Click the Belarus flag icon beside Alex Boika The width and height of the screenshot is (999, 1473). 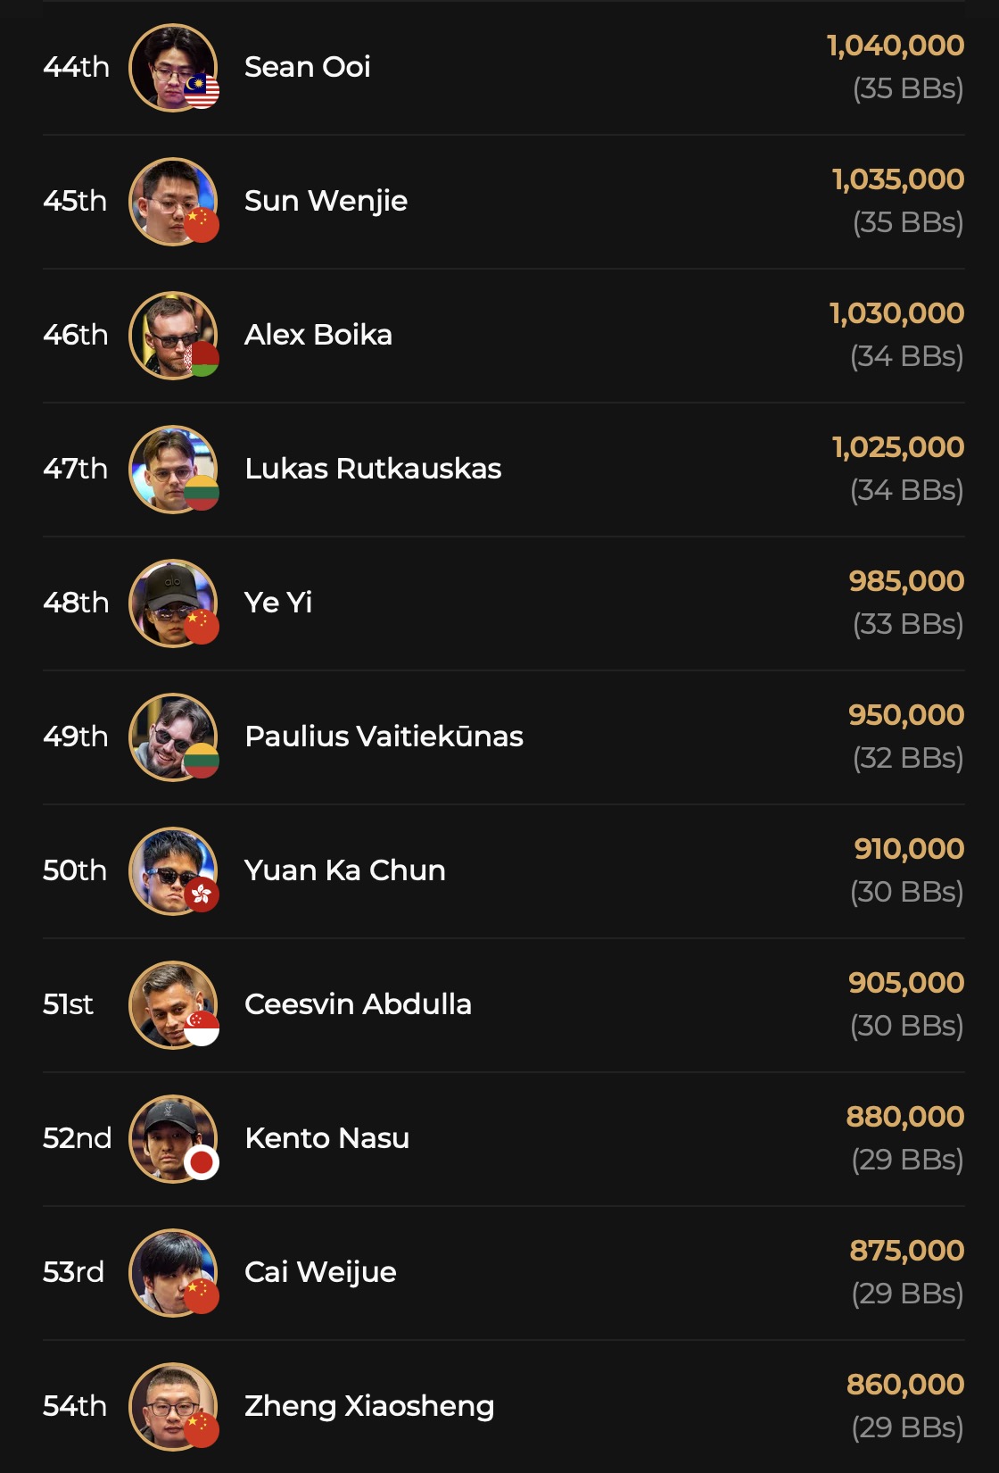[x=202, y=359]
